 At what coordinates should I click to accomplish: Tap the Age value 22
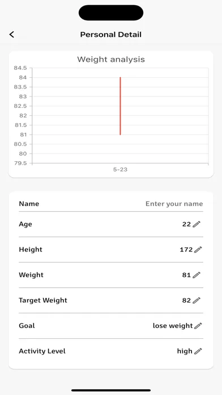pos(186,224)
